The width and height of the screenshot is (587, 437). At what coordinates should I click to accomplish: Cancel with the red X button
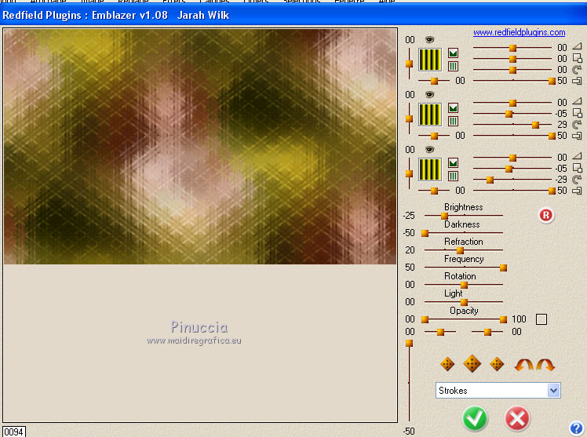point(517,418)
